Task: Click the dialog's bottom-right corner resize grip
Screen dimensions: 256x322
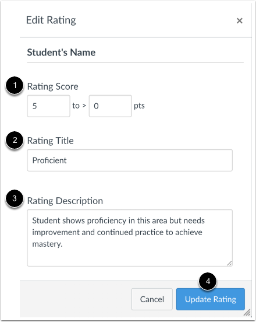Action: coord(247,313)
